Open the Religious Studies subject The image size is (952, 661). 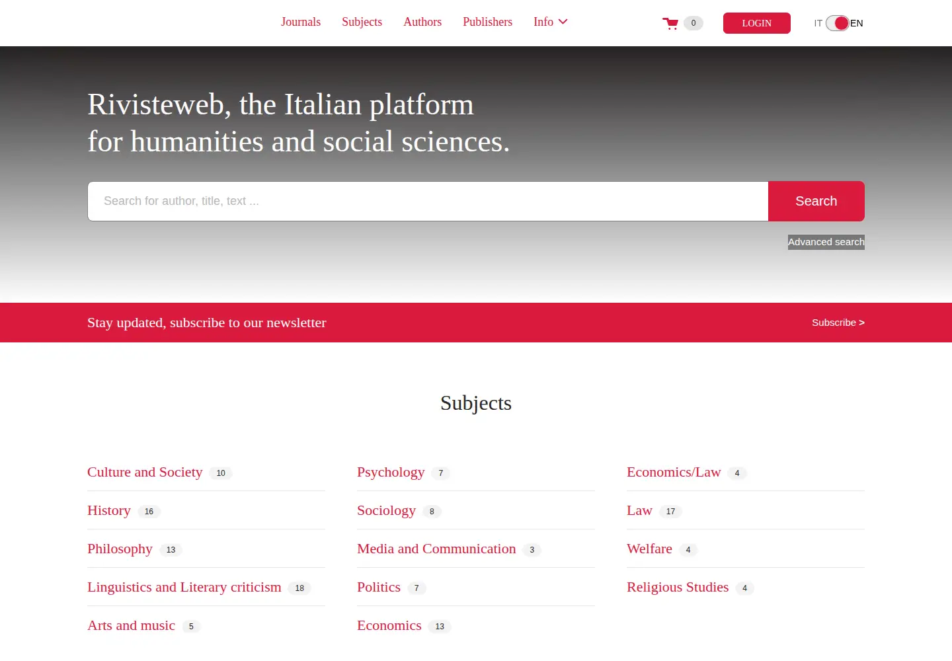(x=678, y=587)
